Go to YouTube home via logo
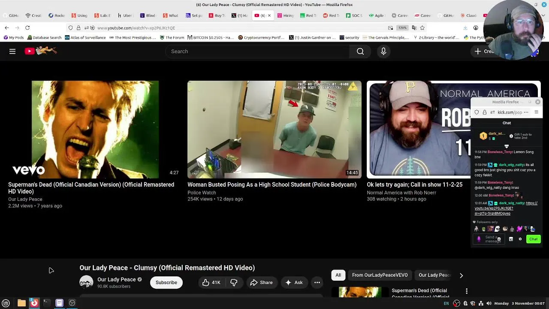 click(x=41, y=51)
